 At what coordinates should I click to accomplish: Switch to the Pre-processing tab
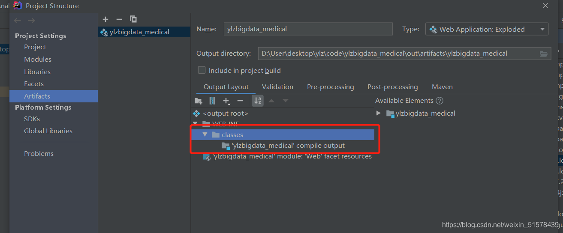[x=330, y=87]
